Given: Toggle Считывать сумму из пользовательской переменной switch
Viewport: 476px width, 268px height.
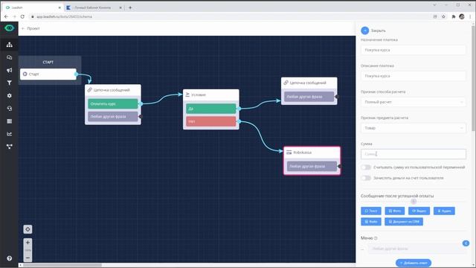Looking at the screenshot, I should pos(366,167).
